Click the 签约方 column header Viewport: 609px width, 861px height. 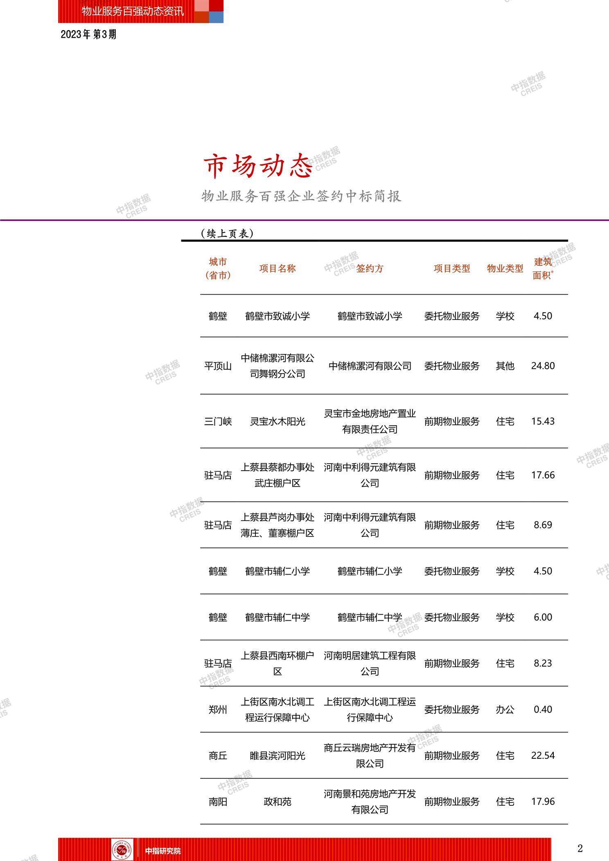[370, 268]
